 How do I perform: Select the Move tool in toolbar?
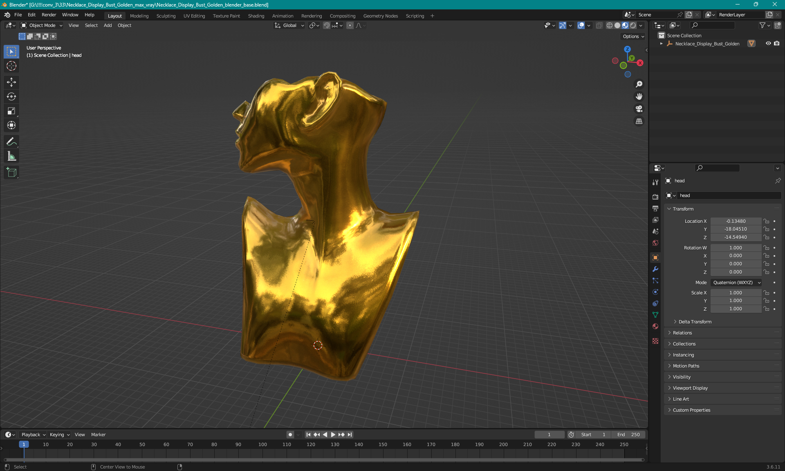click(x=11, y=82)
